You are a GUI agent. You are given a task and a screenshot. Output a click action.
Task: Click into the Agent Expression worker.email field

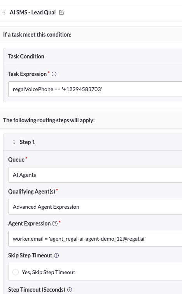95,239
